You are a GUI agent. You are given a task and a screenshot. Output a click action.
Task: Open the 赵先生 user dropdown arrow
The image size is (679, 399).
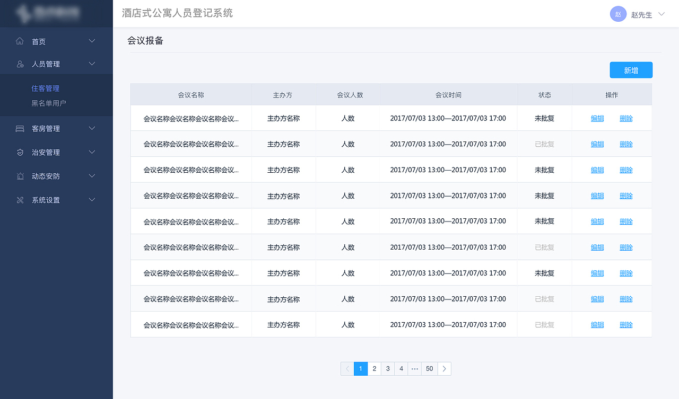point(661,14)
